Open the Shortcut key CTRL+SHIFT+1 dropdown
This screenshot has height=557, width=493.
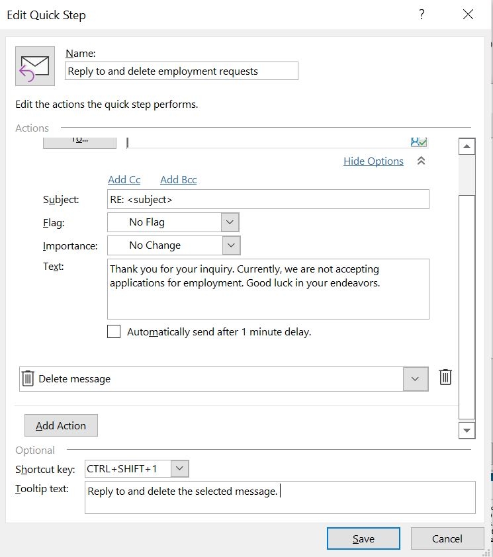pos(179,468)
